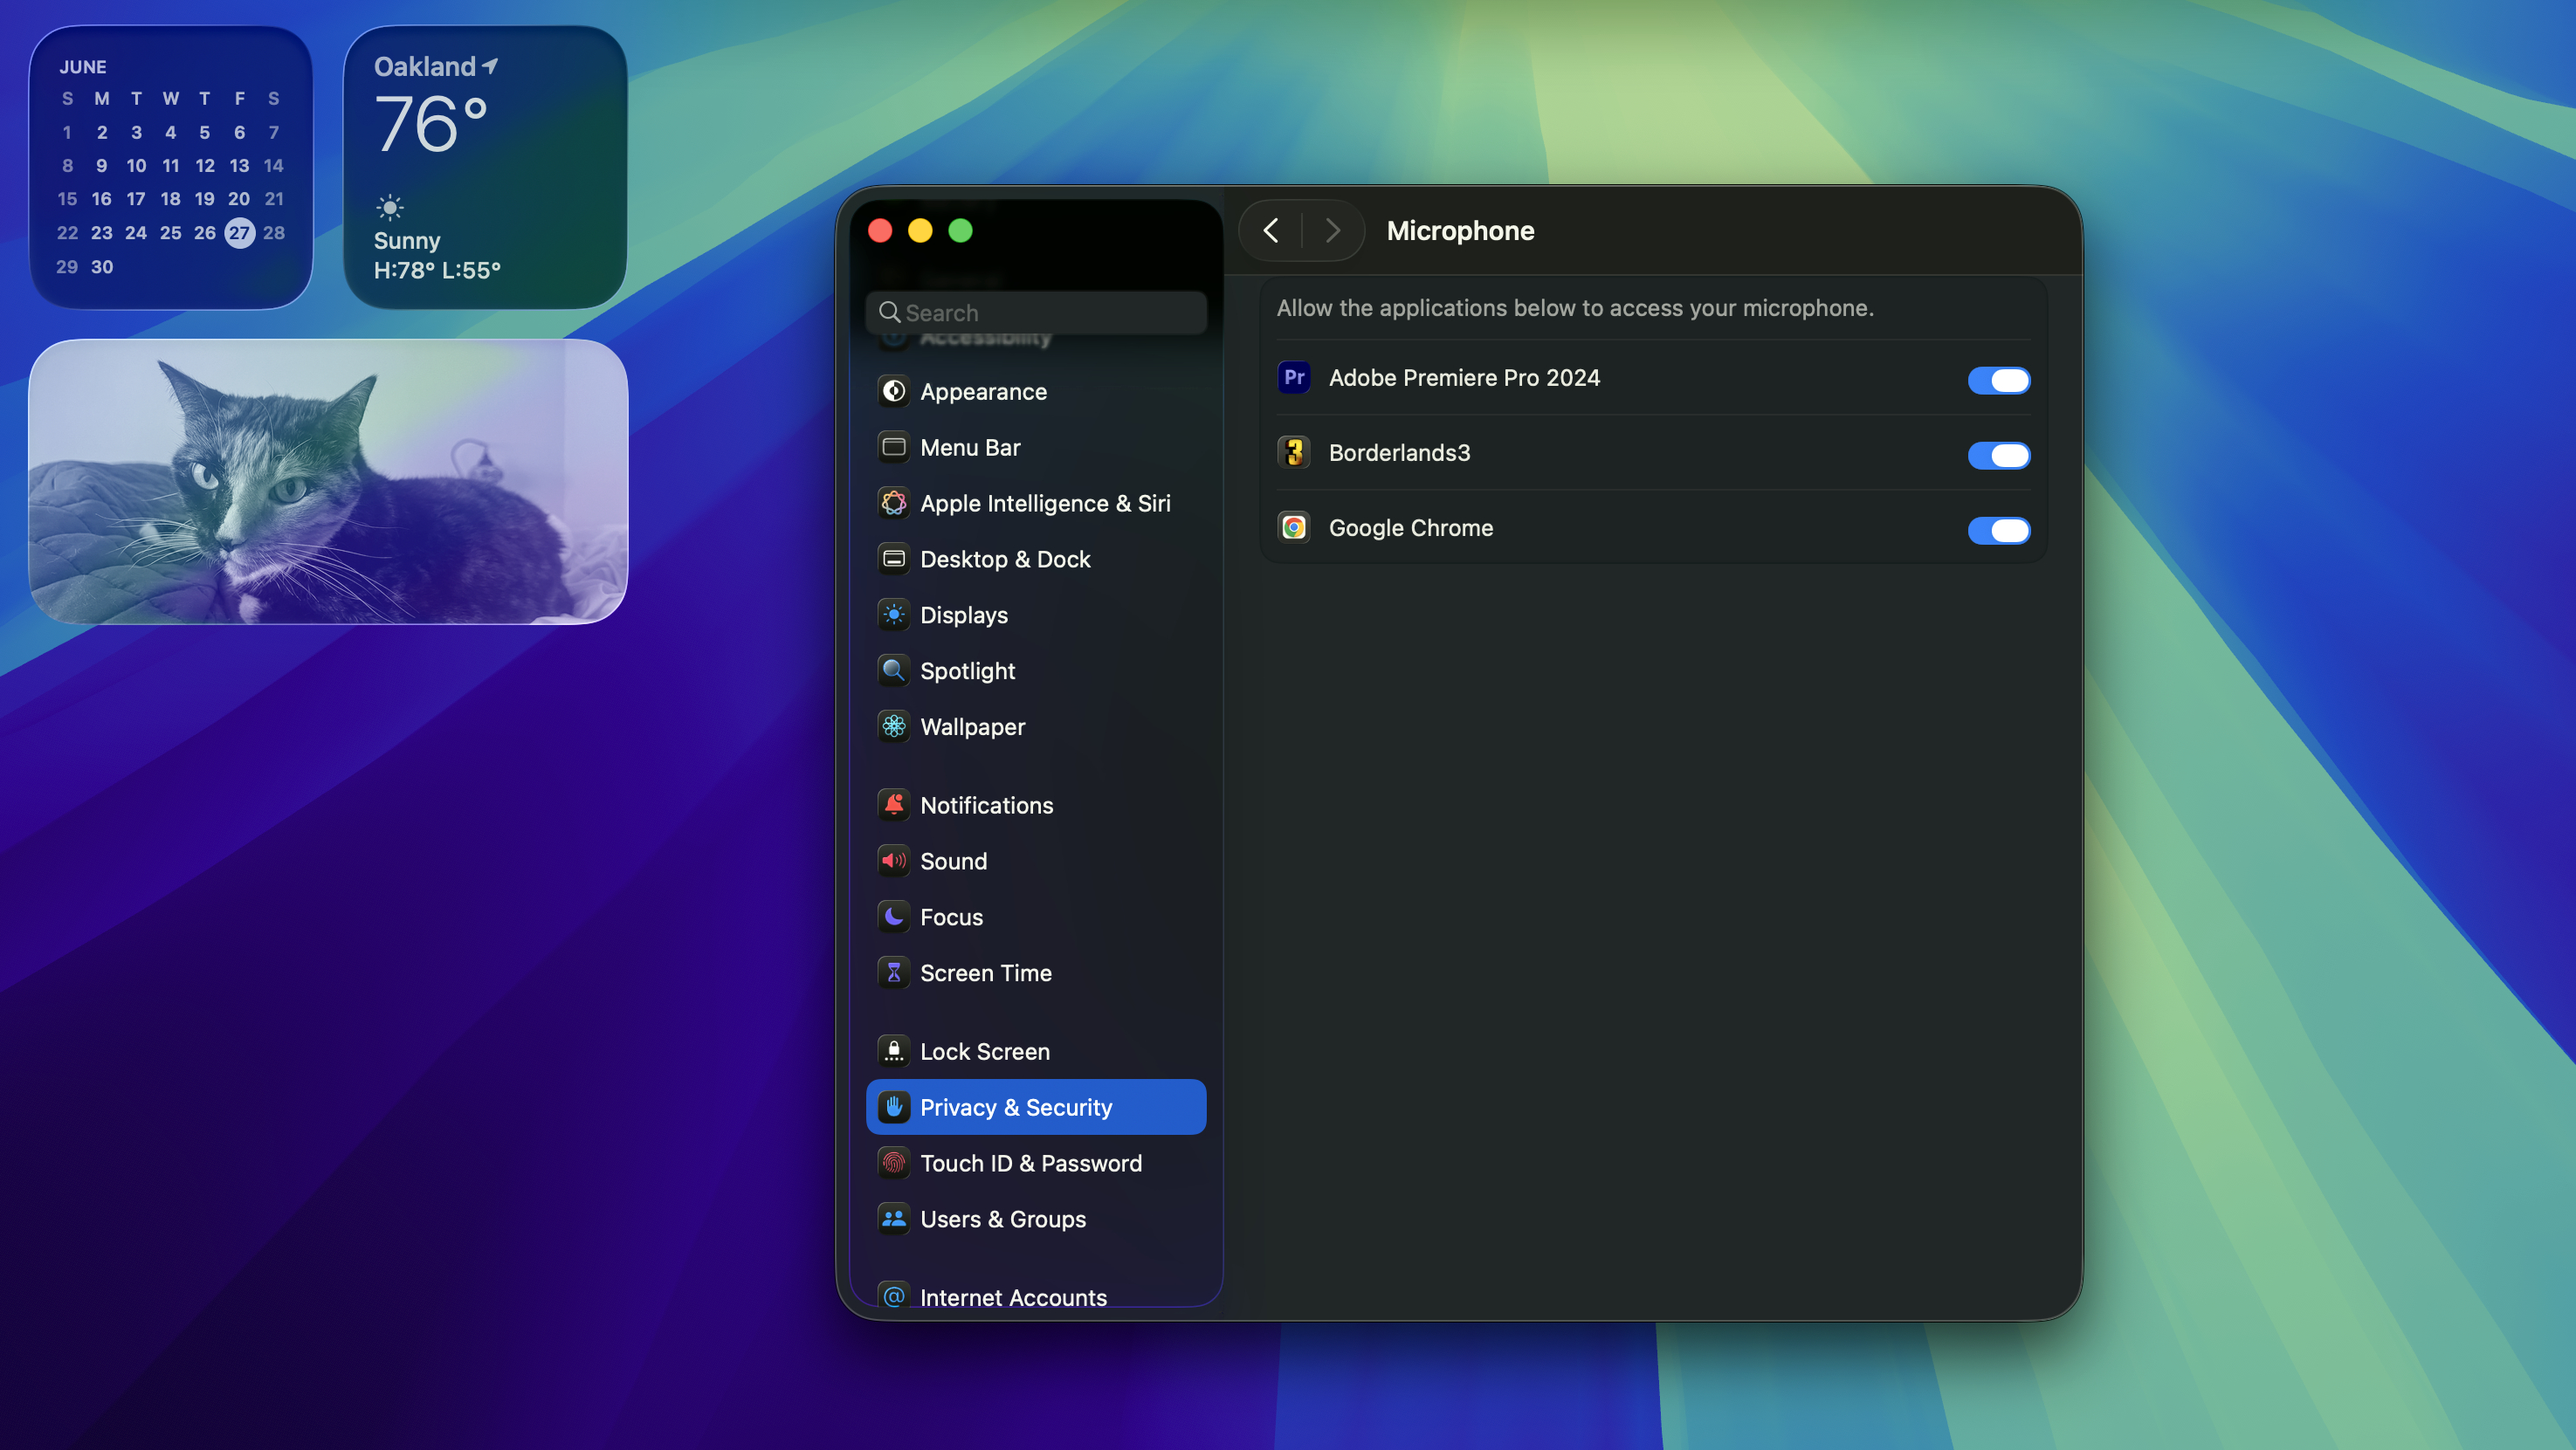Toggle Google Chrome microphone access
The image size is (2576, 1450).
point(1998,530)
